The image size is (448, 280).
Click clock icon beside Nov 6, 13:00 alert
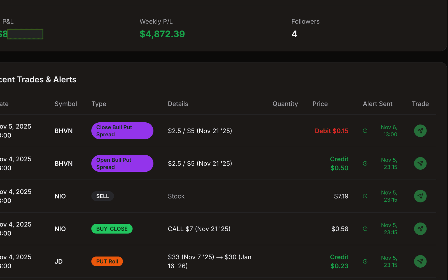pos(365,131)
